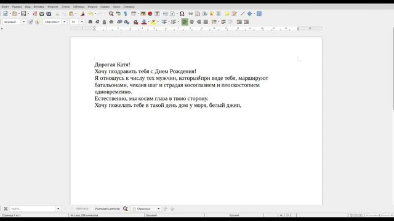Decrease paragraph indent icon

246,22
